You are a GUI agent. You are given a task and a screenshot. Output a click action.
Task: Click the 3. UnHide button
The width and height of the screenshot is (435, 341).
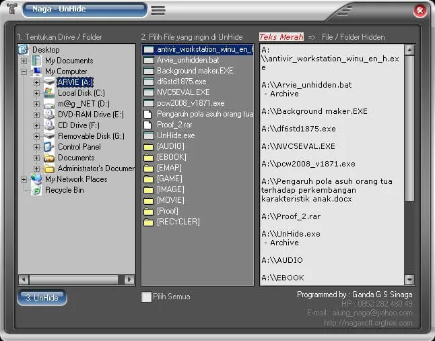pyautogui.click(x=42, y=298)
